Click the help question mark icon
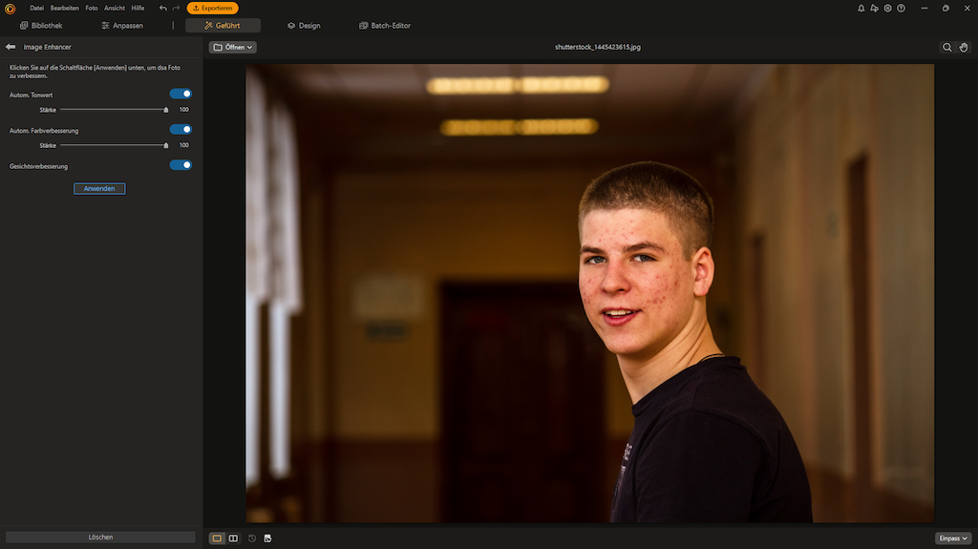The width and height of the screenshot is (978, 549). [901, 8]
